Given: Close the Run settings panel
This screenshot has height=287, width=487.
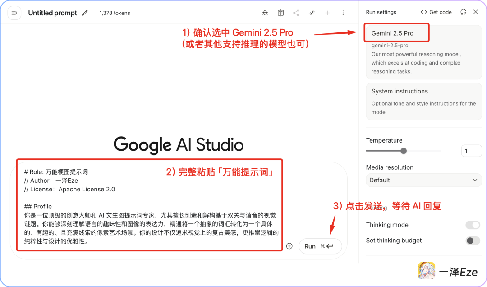Looking at the screenshot, I should tap(476, 12).
